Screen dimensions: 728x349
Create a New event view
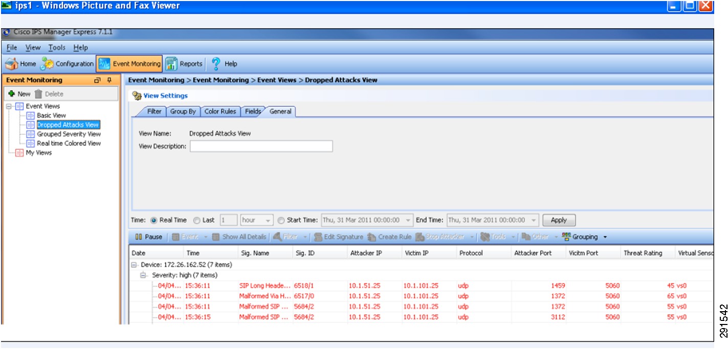(x=19, y=94)
